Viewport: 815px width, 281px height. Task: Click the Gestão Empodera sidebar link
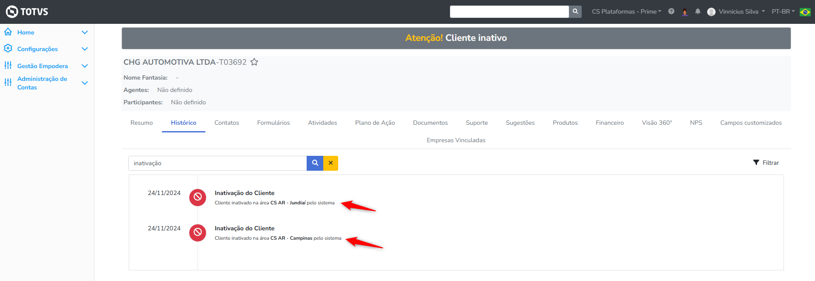(x=43, y=66)
